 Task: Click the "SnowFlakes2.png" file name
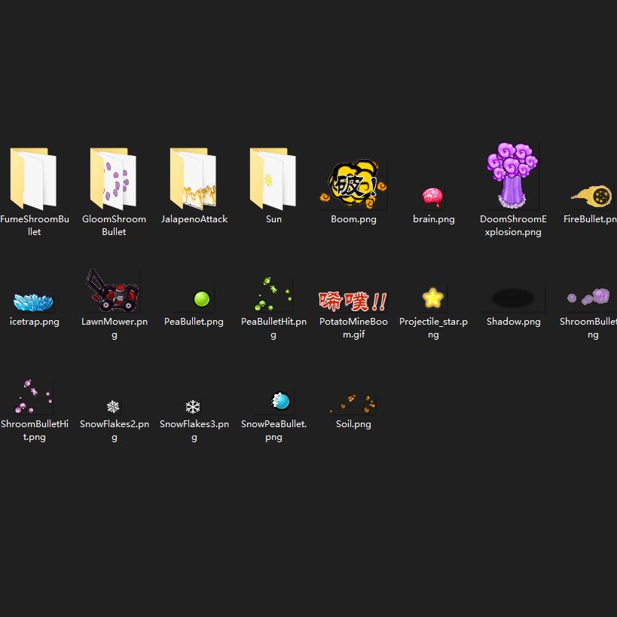[114, 430]
